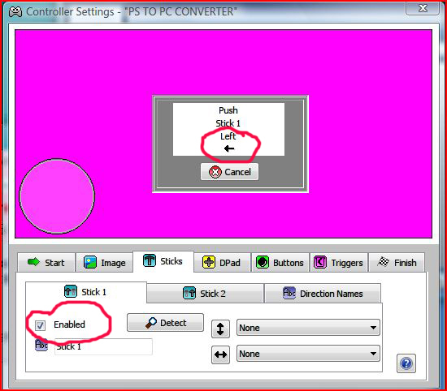This screenshot has width=447, height=391.
Task: Expand the lower None combo box arrow
Action: (x=373, y=354)
